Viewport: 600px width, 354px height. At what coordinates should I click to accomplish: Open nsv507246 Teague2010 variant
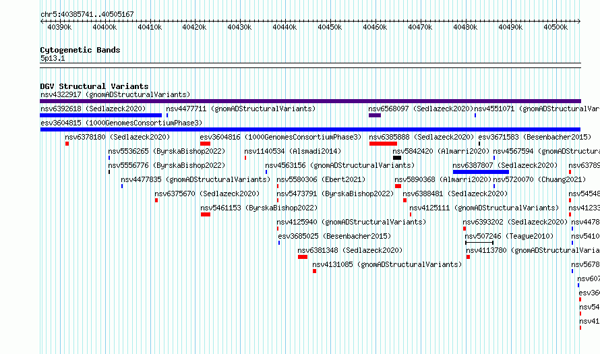click(509, 236)
